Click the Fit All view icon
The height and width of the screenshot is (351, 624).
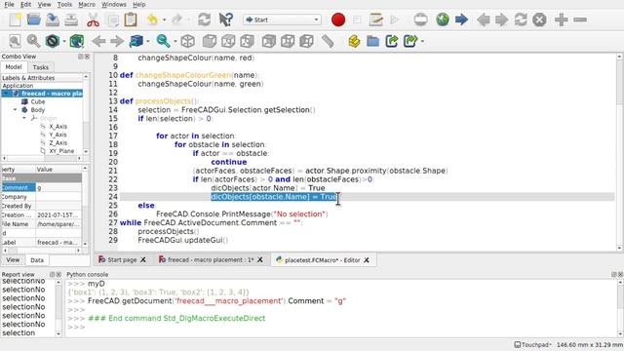(x=15, y=41)
